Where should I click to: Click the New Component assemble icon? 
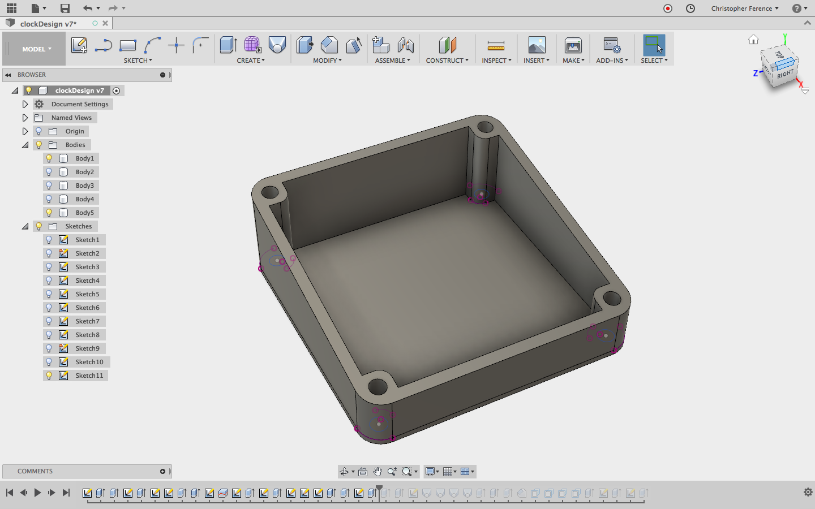pos(381,45)
